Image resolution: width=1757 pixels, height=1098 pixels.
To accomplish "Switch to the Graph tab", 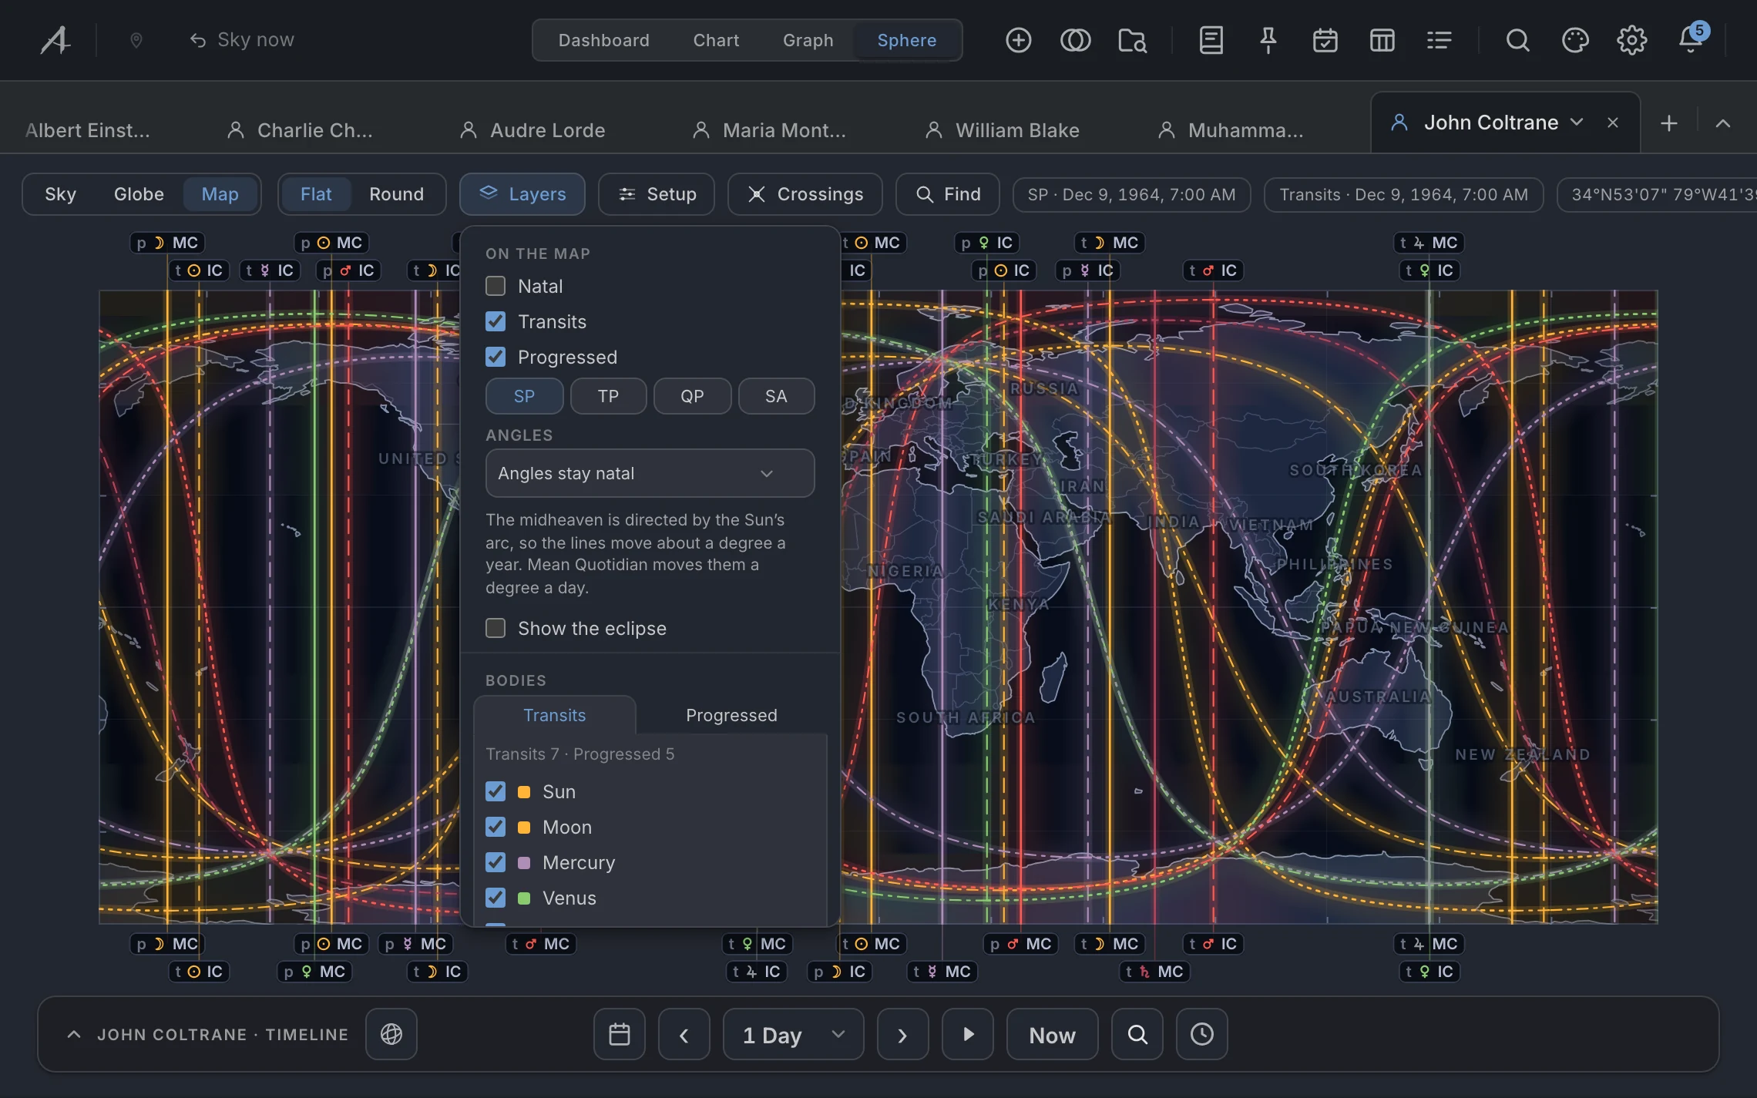I will point(808,40).
